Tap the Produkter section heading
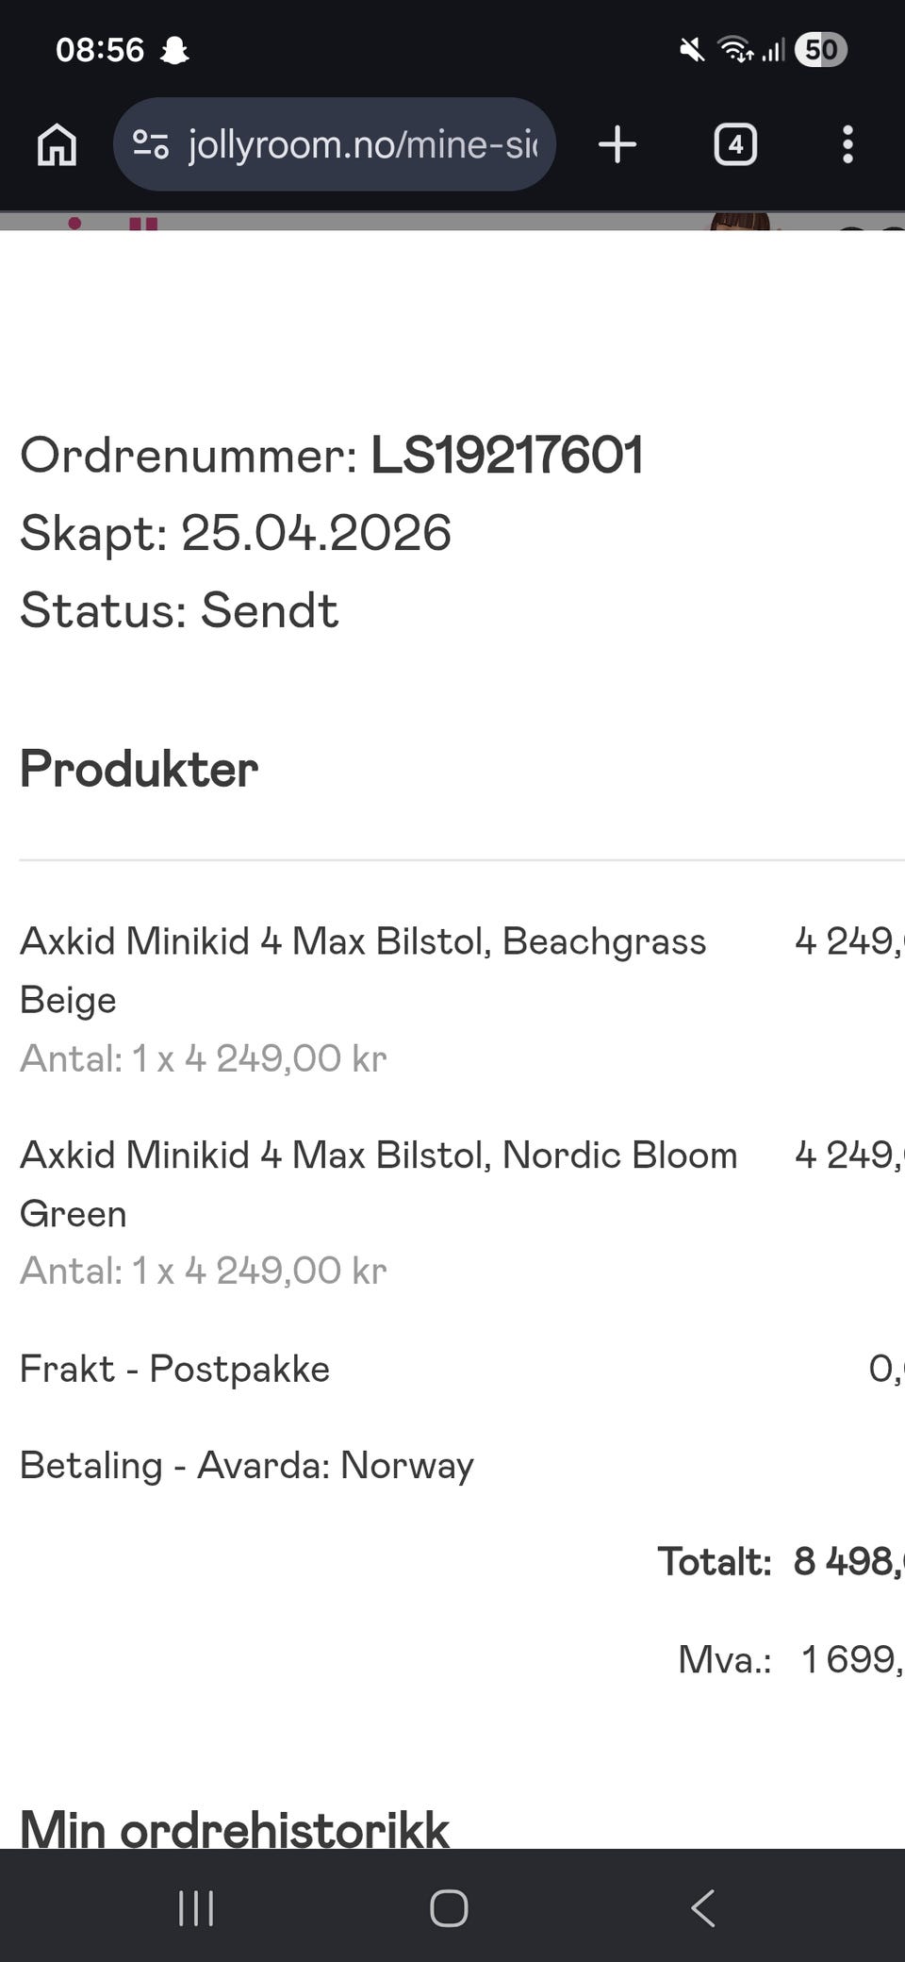 139,769
